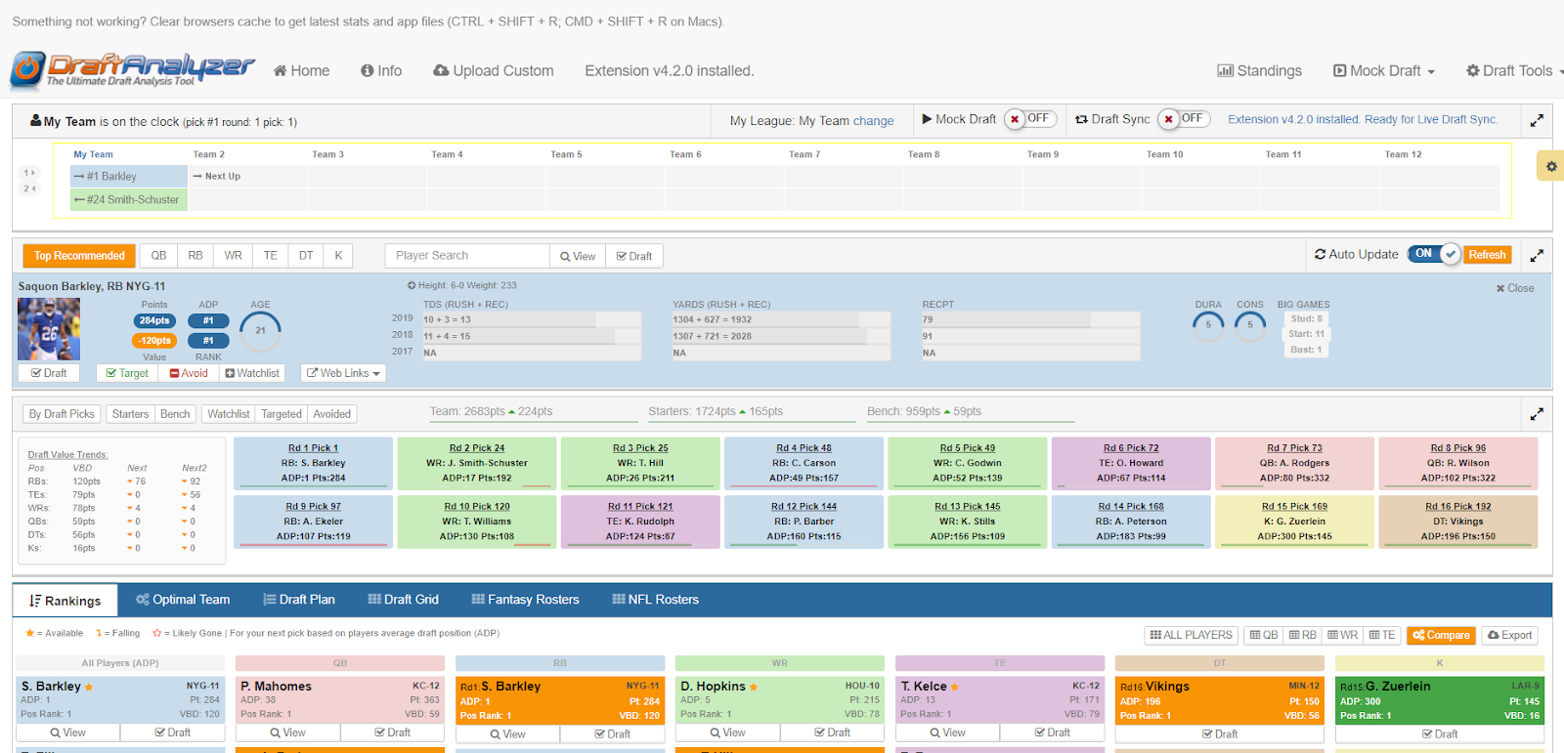The width and height of the screenshot is (1564, 753).
Task: Click Saquon Barkley's player photo
Action: (x=49, y=329)
